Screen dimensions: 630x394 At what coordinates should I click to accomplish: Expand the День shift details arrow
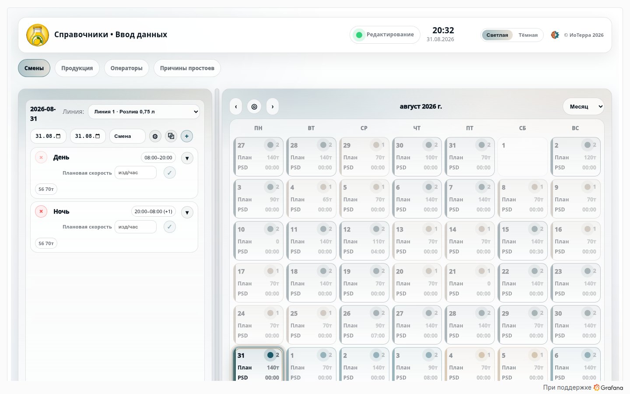(187, 158)
